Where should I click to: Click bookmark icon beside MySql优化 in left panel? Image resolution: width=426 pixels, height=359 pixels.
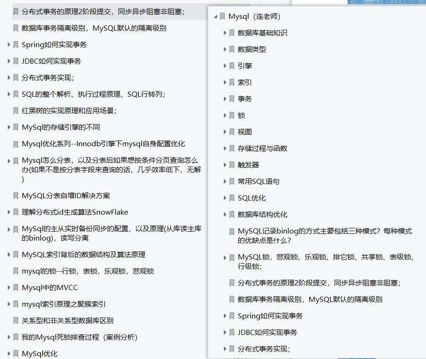click(16, 354)
